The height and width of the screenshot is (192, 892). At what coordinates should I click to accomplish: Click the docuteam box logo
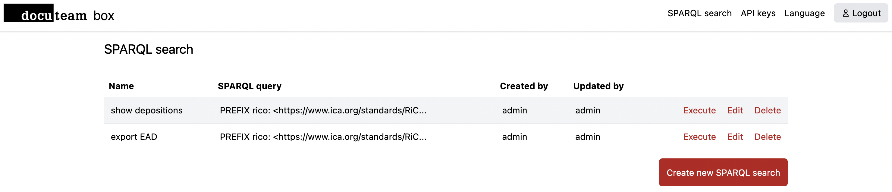(59, 14)
